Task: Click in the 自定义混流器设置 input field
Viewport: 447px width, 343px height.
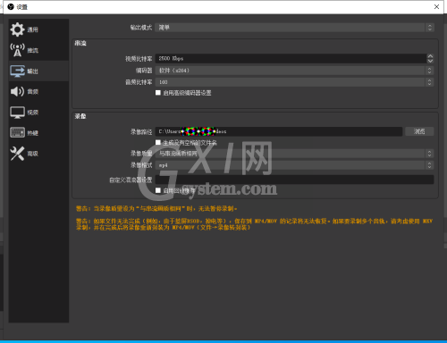Action: pos(294,180)
